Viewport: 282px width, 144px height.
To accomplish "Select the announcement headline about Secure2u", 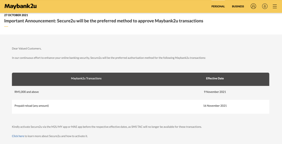I will click(104, 21).
